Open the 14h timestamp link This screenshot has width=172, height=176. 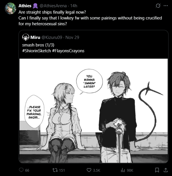[74, 6]
